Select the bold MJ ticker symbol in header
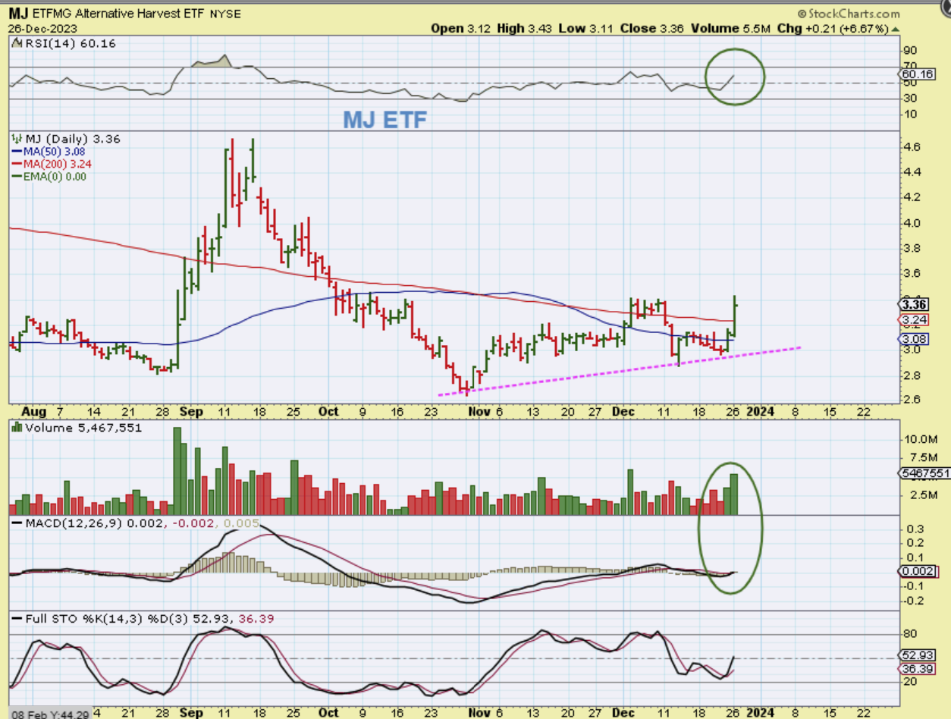The height and width of the screenshot is (719, 951). tap(19, 14)
